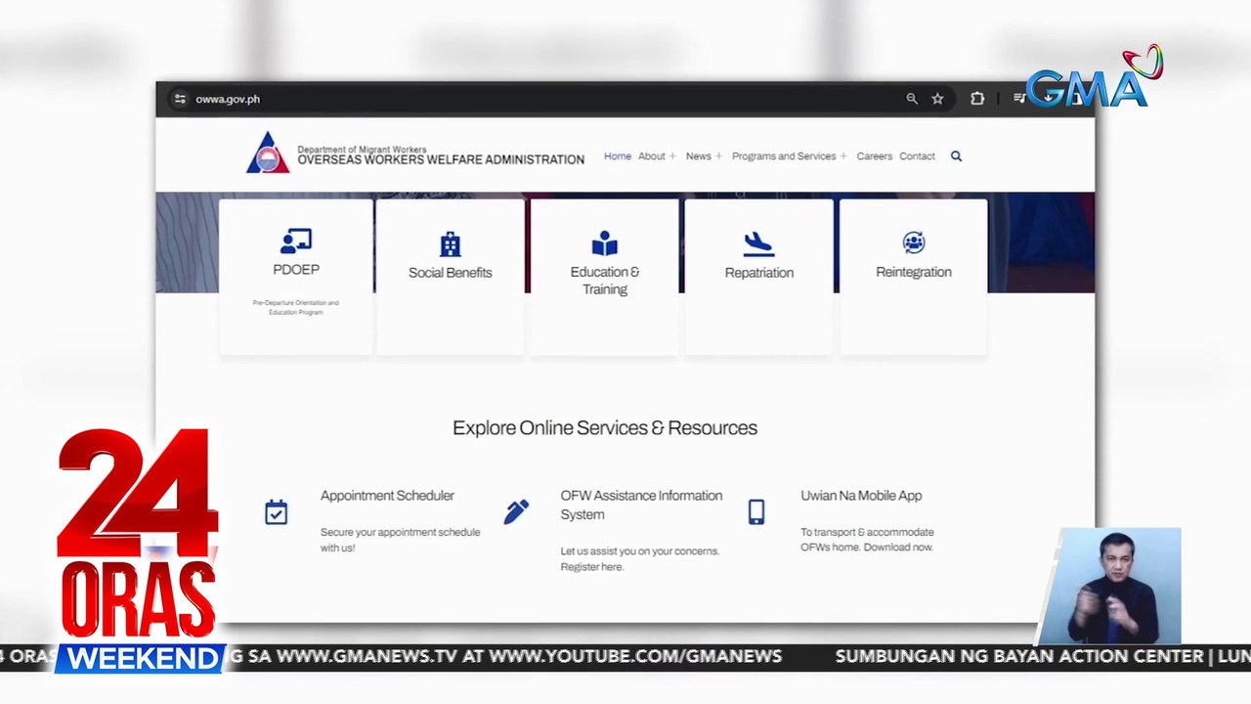Click the To transport & accommodate OFWs text
Viewport: 1251px width, 704px height.
[867, 540]
